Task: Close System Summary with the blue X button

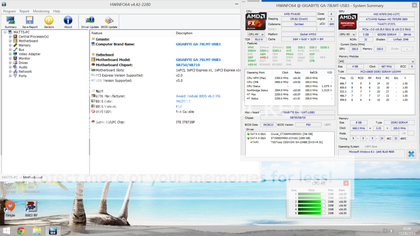Action: pyautogui.click(x=411, y=154)
